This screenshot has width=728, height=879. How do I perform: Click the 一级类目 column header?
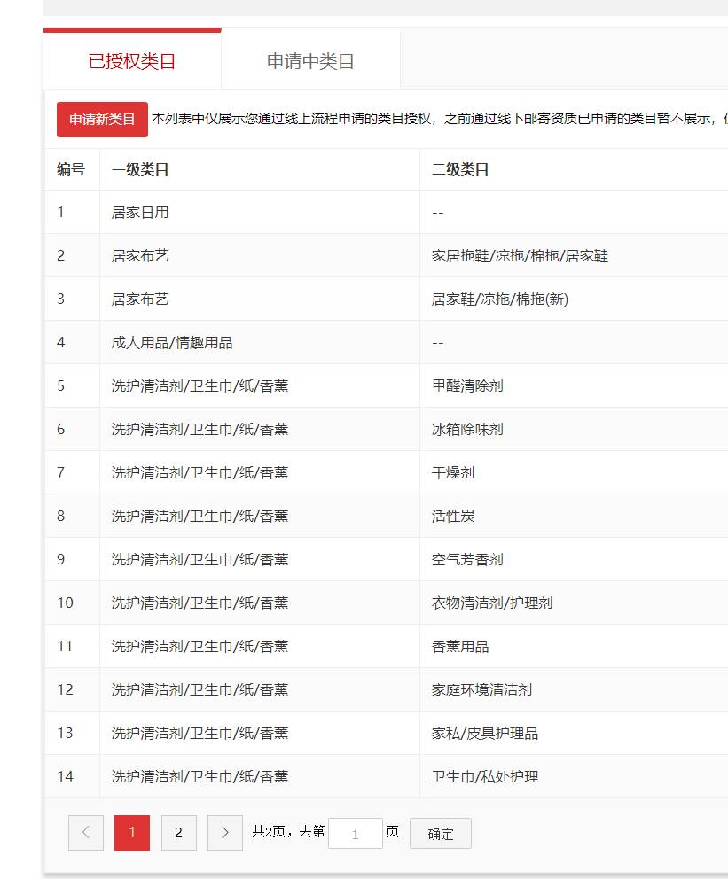click(140, 169)
